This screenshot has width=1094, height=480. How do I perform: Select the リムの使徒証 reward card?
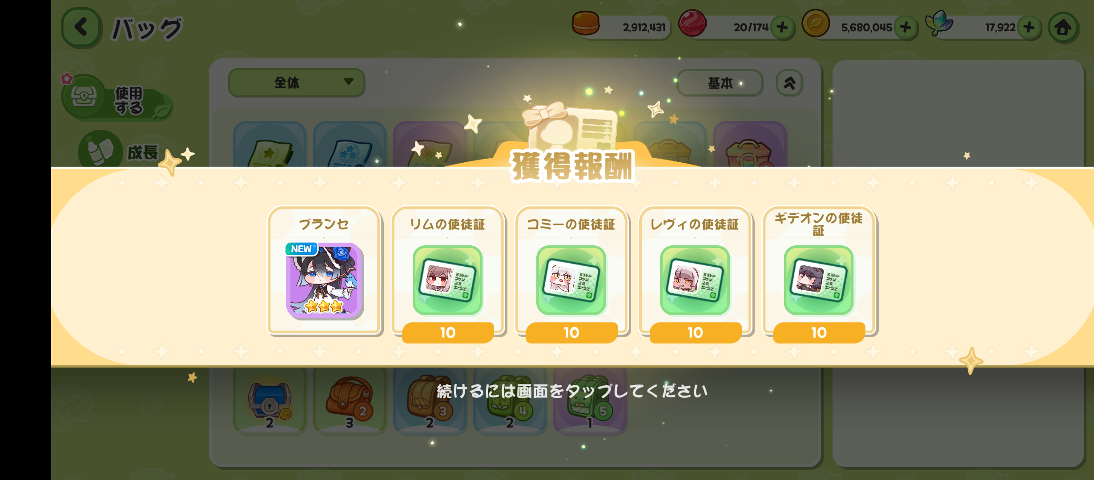[448, 273]
